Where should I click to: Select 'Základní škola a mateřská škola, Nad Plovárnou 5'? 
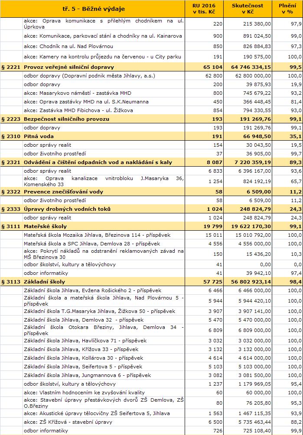coord(104,301)
